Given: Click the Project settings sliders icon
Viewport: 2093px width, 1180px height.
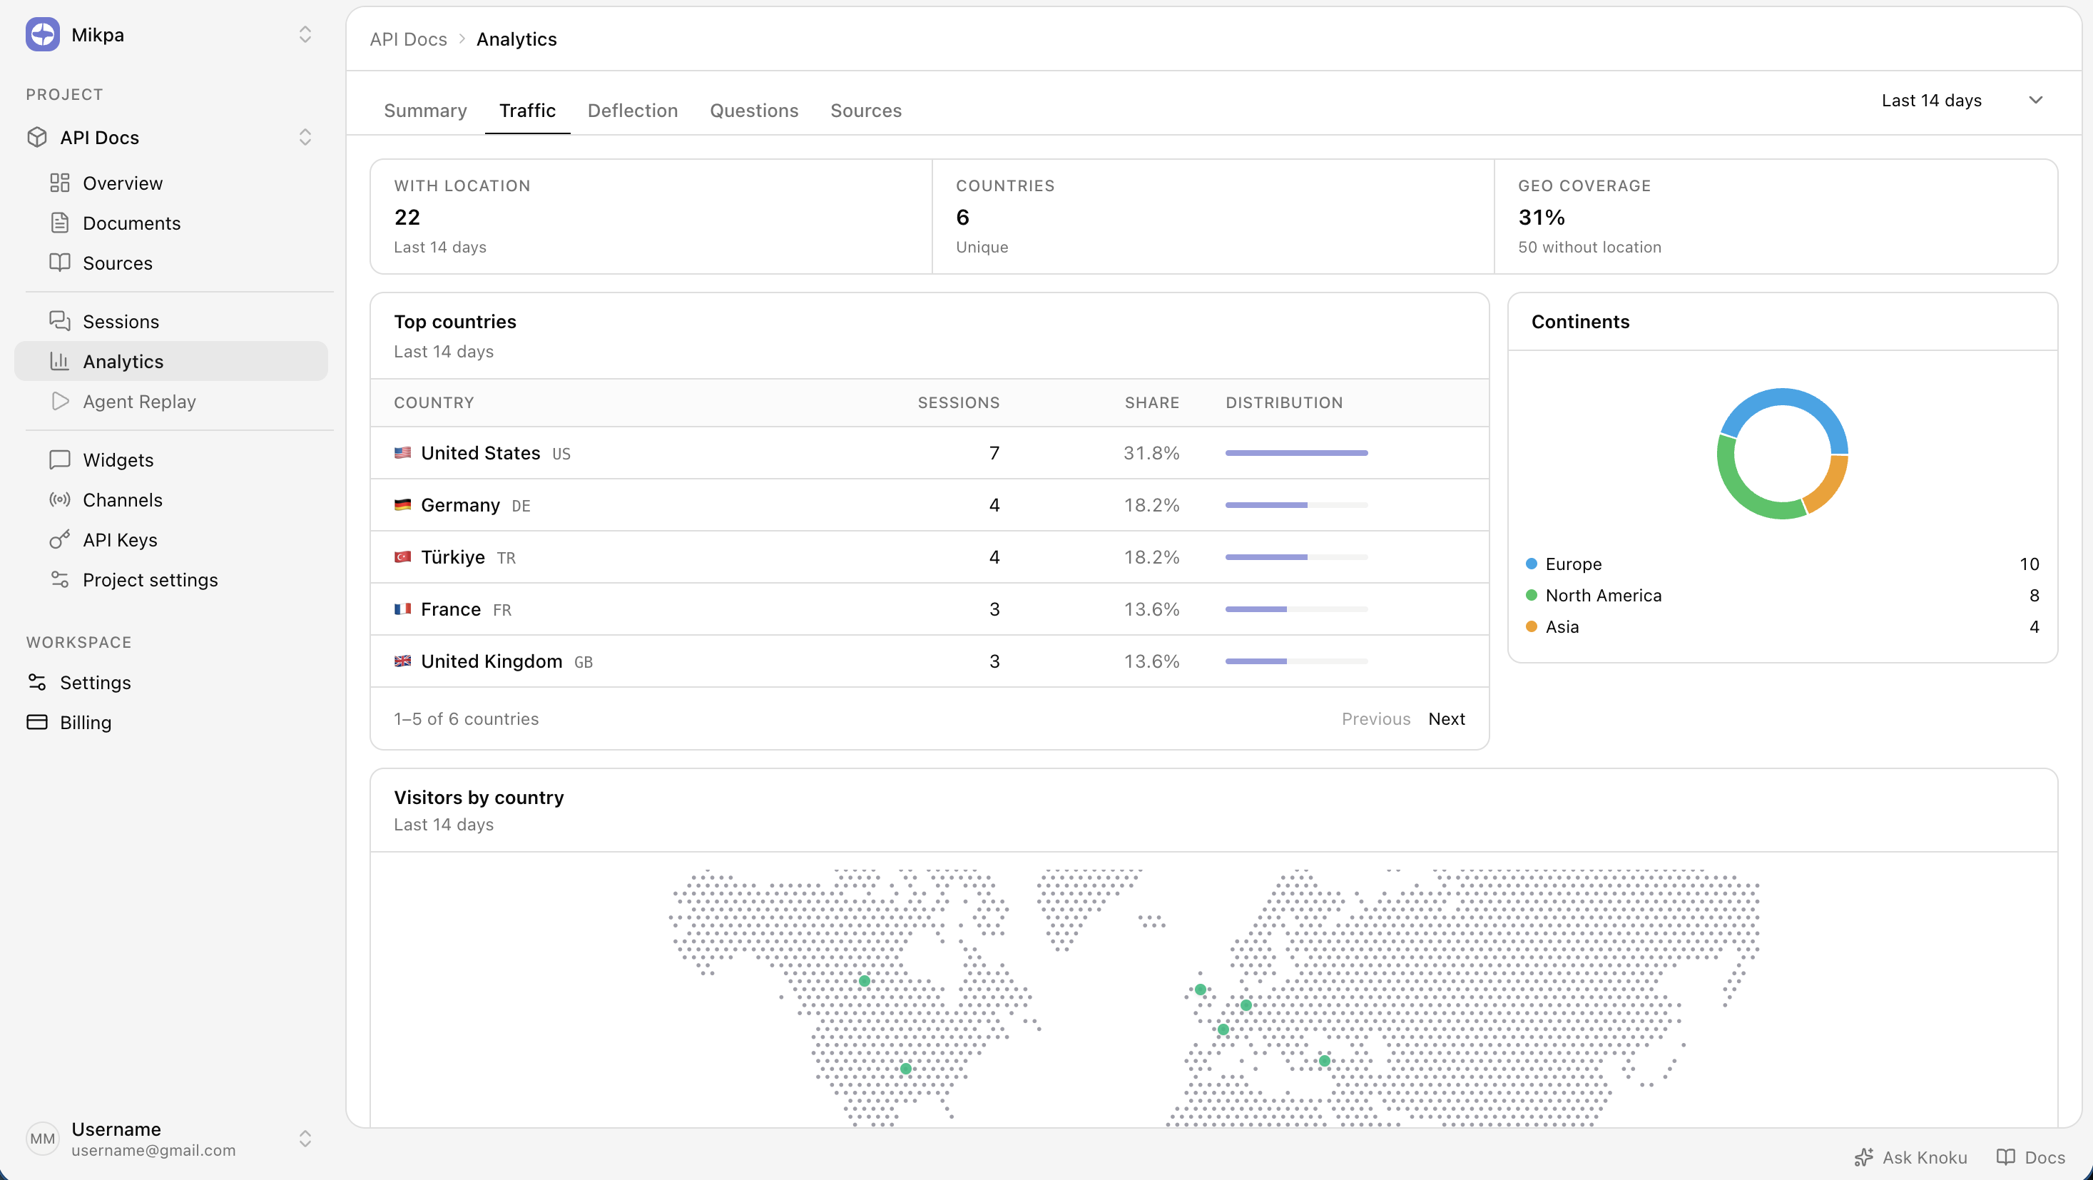Looking at the screenshot, I should click(x=59, y=579).
